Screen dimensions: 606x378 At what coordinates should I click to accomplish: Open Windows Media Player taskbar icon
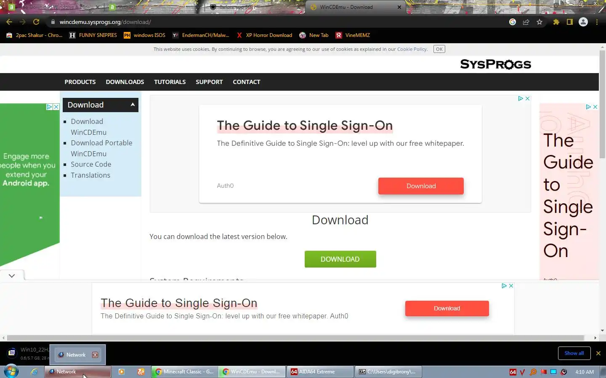[x=122, y=372]
